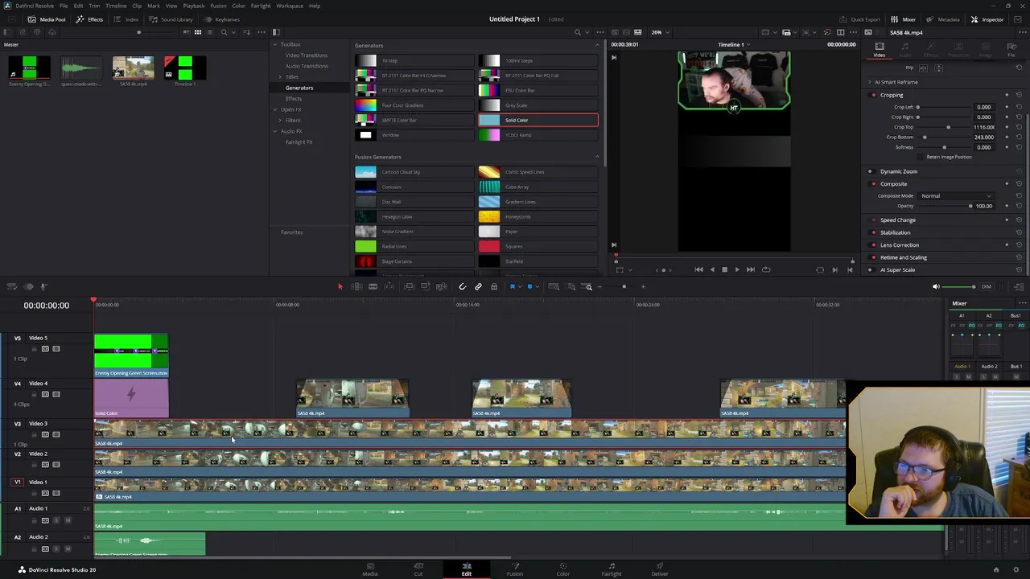Viewport: 1030px width, 579px height.
Task: Open Timeline View Options icon
Action: [x=12, y=286]
